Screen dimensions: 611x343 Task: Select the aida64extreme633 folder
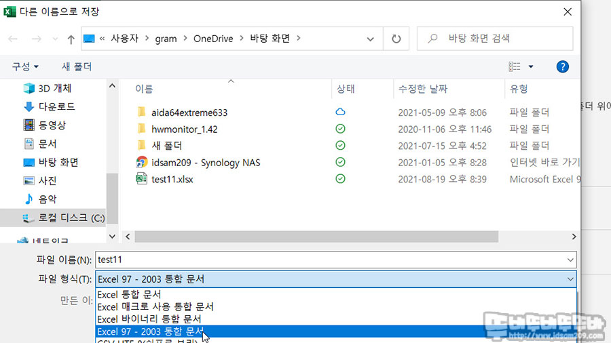(189, 113)
